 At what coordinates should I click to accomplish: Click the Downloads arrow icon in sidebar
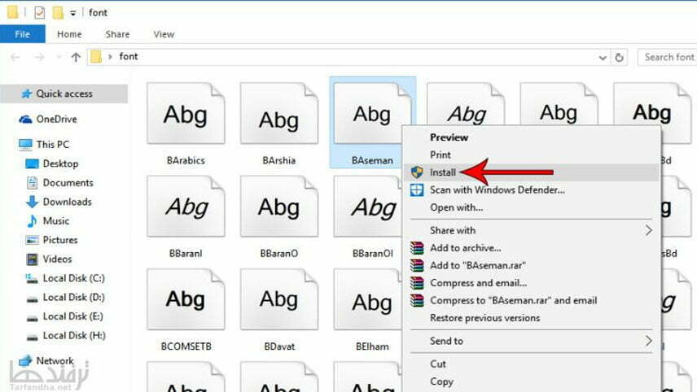(x=32, y=202)
